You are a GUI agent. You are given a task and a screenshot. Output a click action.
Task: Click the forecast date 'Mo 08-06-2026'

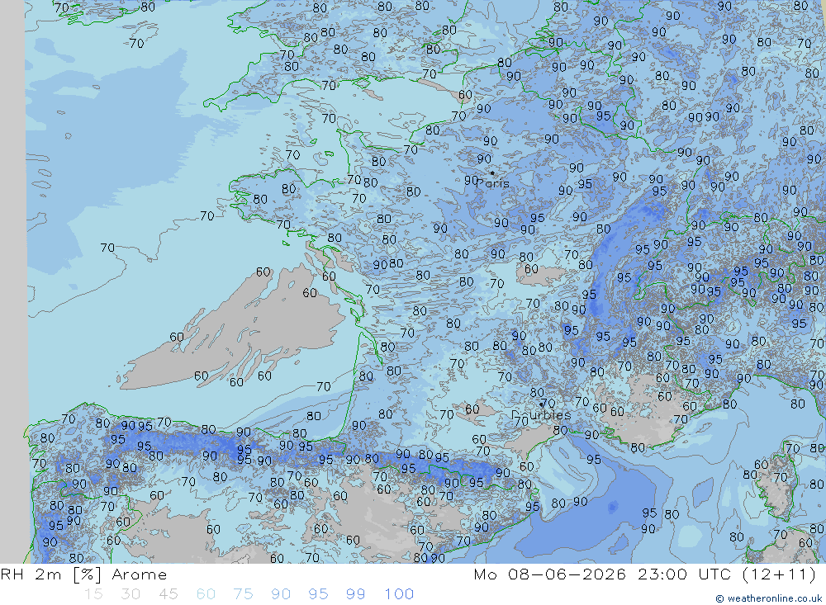click(549, 574)
